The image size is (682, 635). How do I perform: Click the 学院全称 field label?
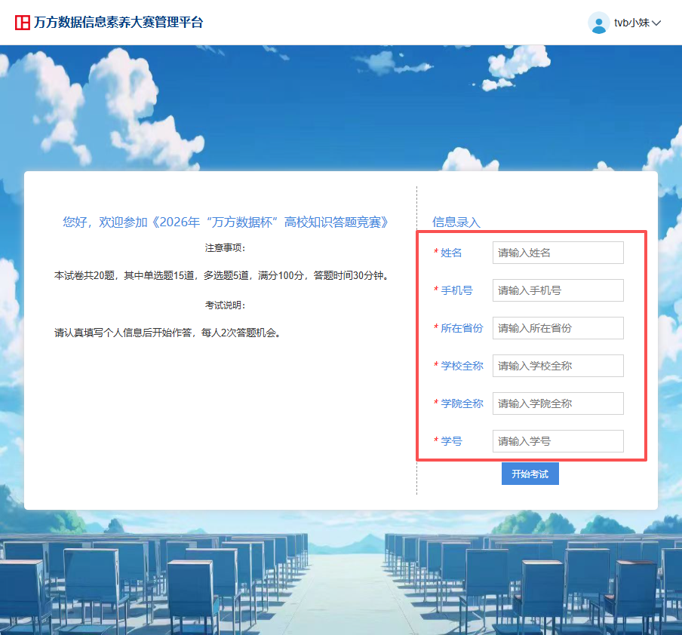pos(462,403)
